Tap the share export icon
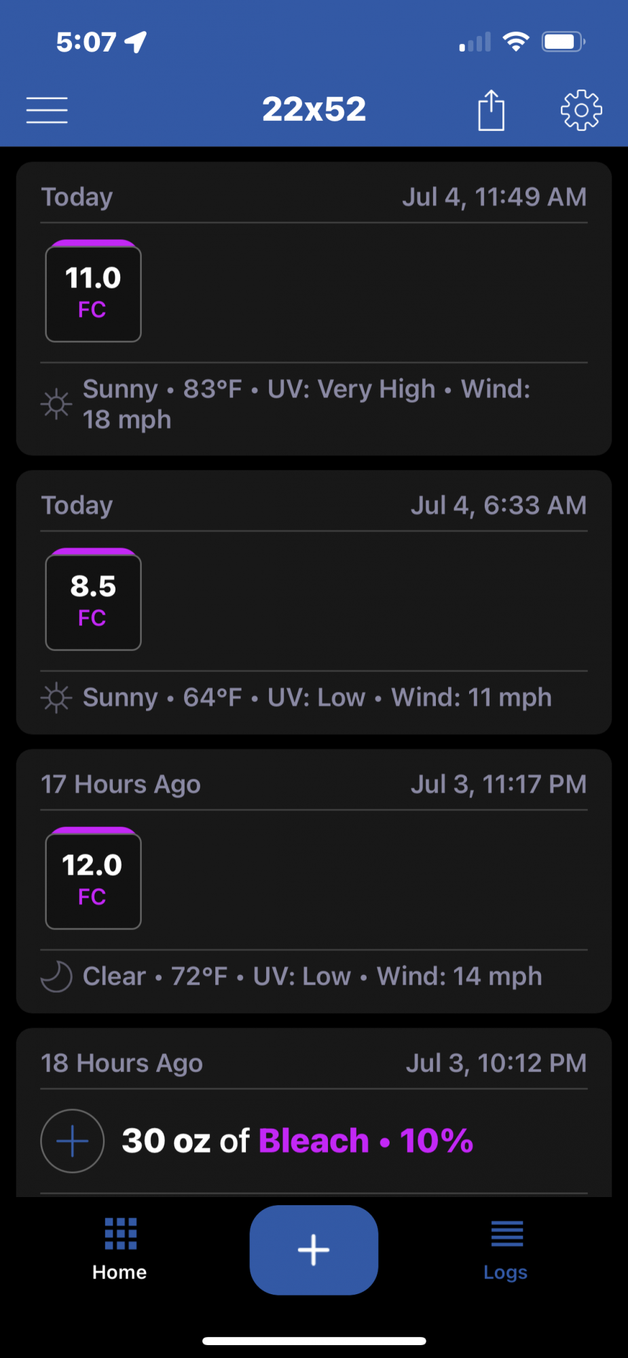The width and height of the screenshot is (628, 1358). coord(491,110)
